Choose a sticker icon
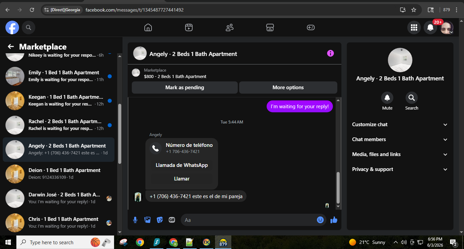 pyautogui.click(x=160, y=220)
